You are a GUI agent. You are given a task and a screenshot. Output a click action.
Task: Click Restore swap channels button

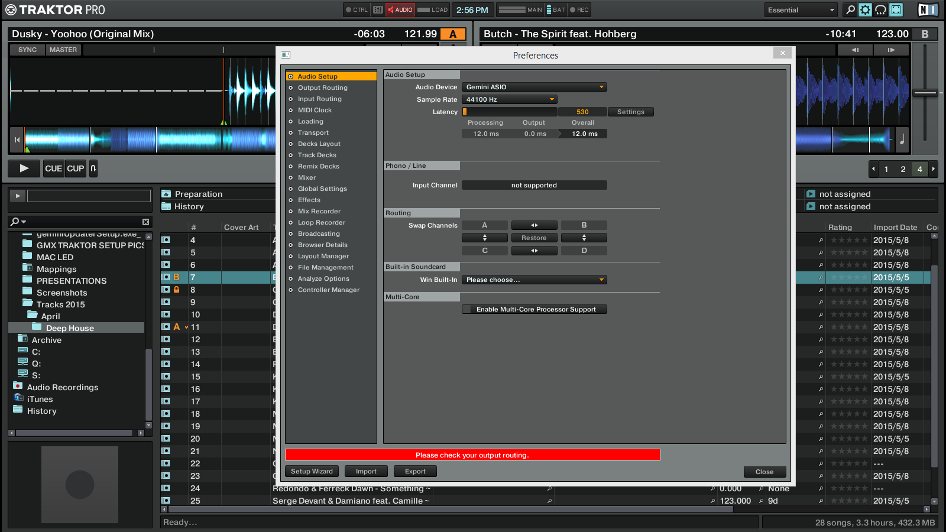pyautogui.click(x=534, y=238)
